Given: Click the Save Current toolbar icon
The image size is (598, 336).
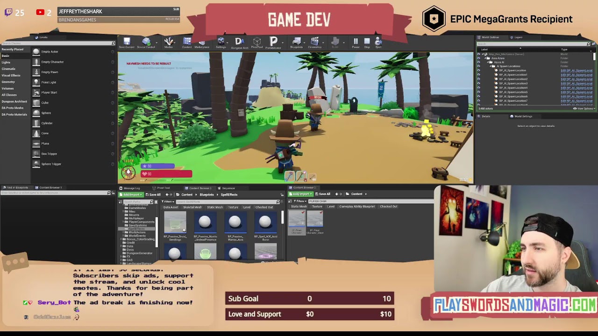Looking at the screenshot, I should (x=127, y=43).
